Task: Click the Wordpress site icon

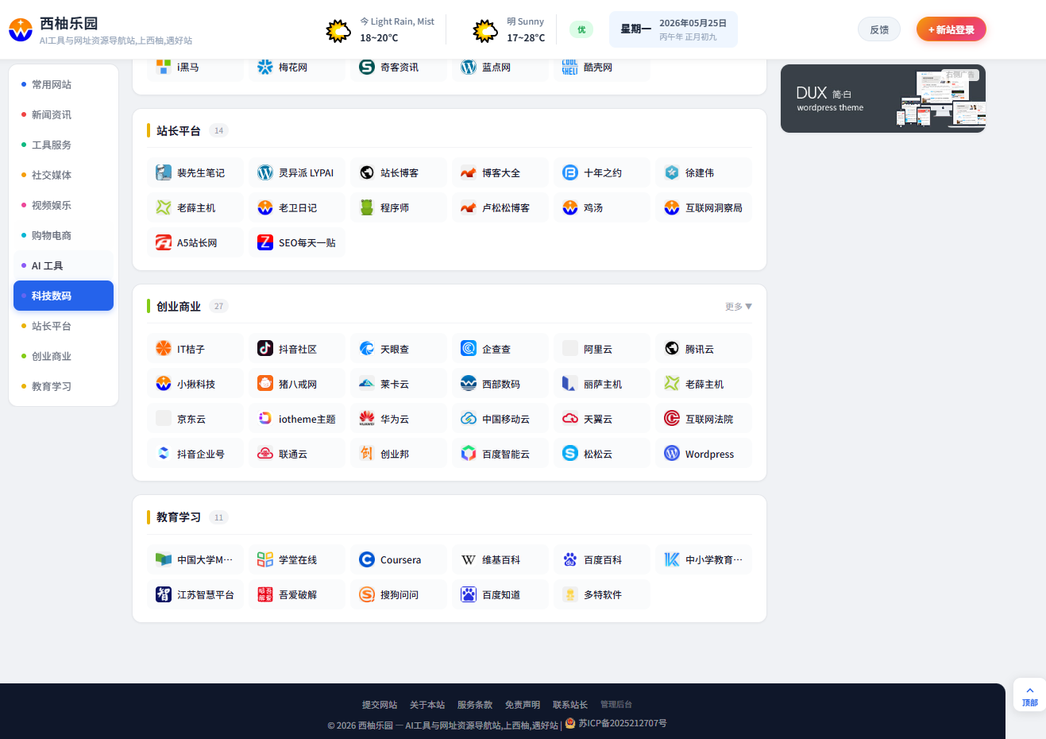Action: click(x=672, y=453)
